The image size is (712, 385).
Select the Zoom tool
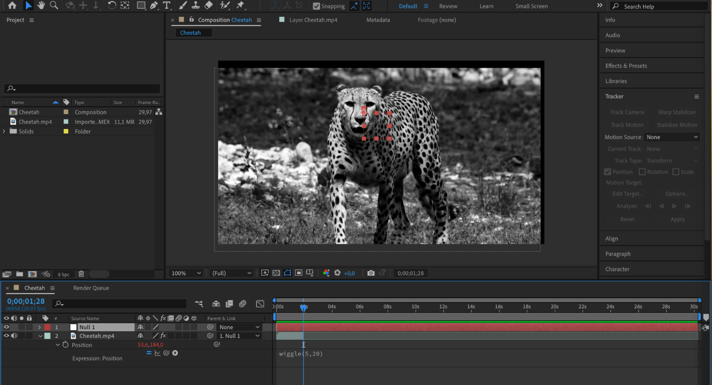click(54, 5)
